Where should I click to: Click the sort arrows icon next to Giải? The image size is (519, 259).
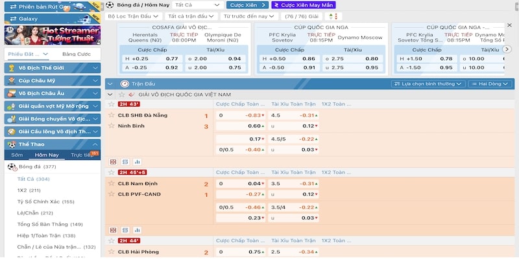(x=333, y=16)
